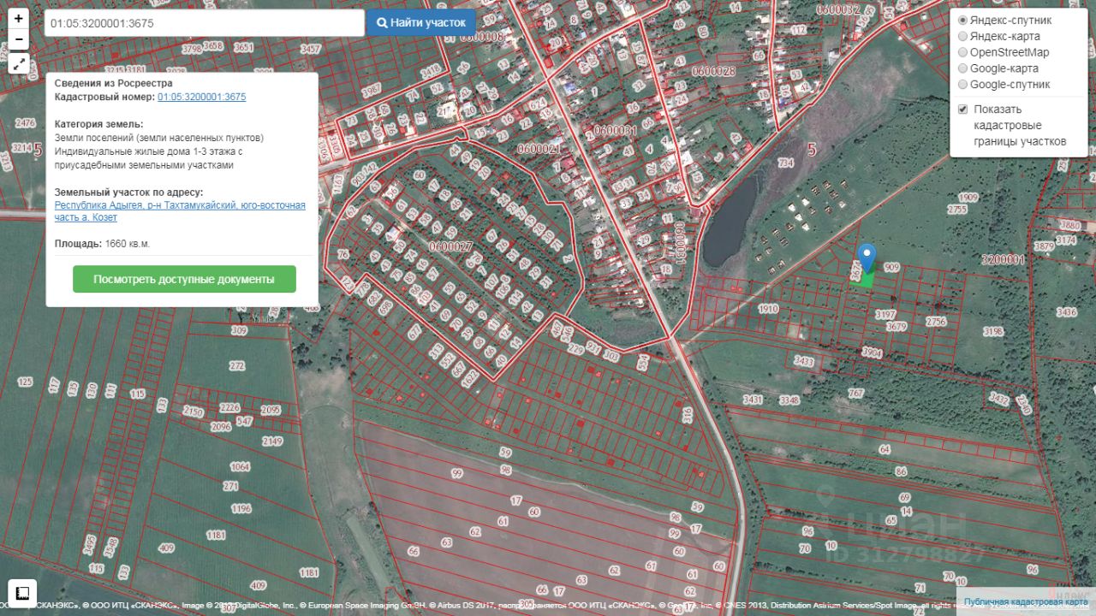Viewport: 1096px width, 616px height.
Task: Open cadastral number link 01:05:3200001:3675
Action: pos(201,98)
